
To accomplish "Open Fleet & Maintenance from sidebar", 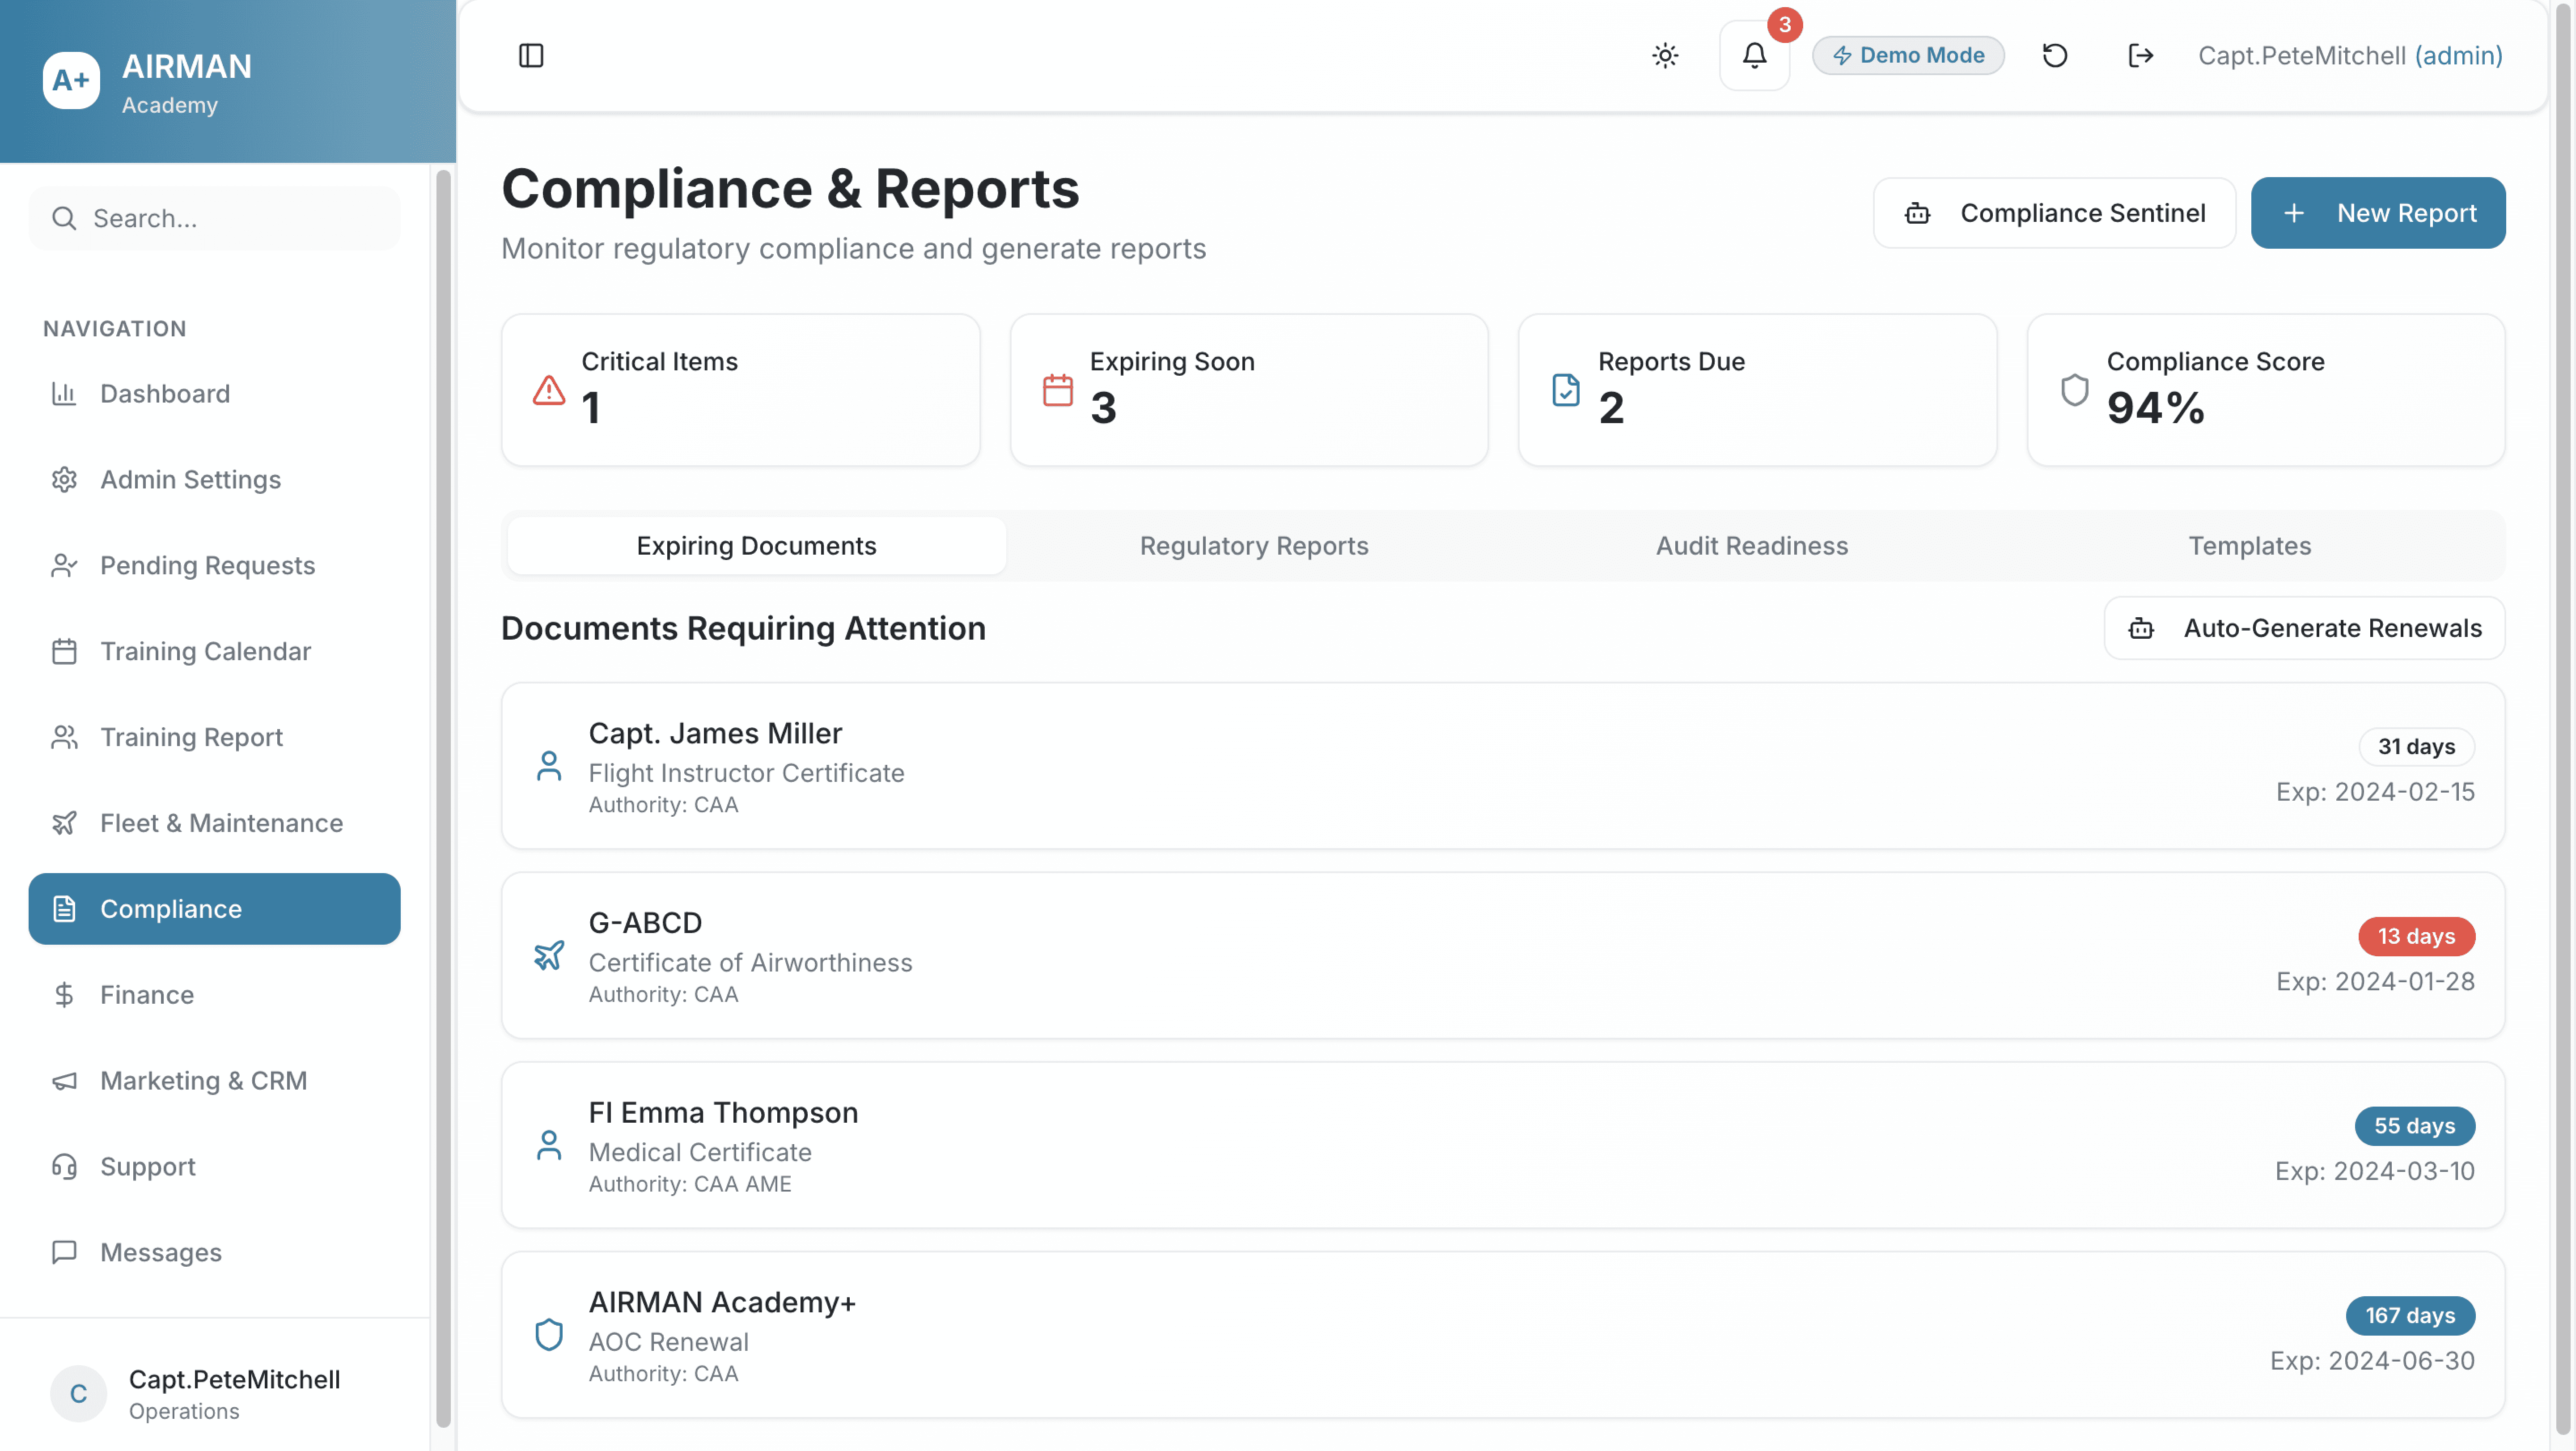I will coord(221,823).
